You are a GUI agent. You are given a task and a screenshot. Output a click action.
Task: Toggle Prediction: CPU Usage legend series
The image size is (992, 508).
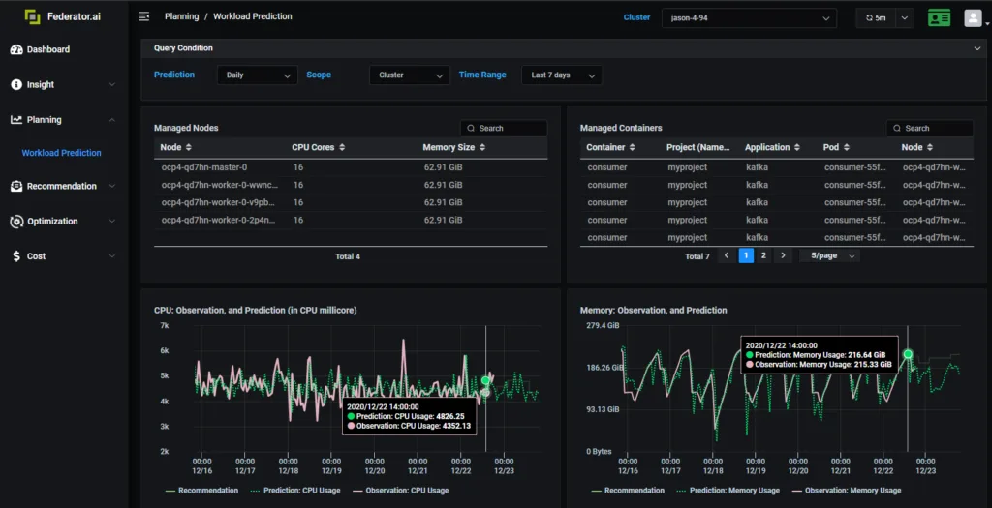pos(294,491)
